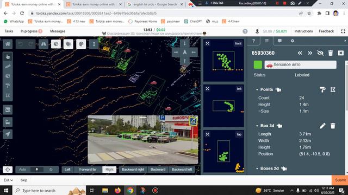Screen dimensions: 348x195
Task: Open the Messages menu
Action: pyautogui.click(x=58, y=31)
